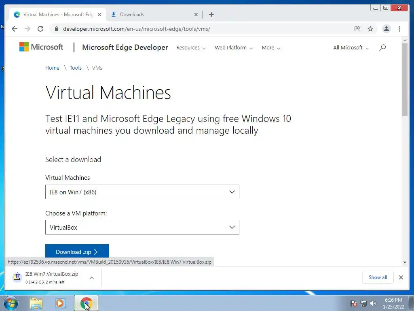Screen dimensions: 414x311
Task: Bookmark this page with the star
Action: tap(370, 29)
